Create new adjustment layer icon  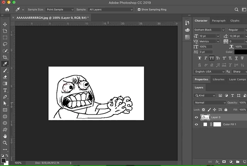231,162
